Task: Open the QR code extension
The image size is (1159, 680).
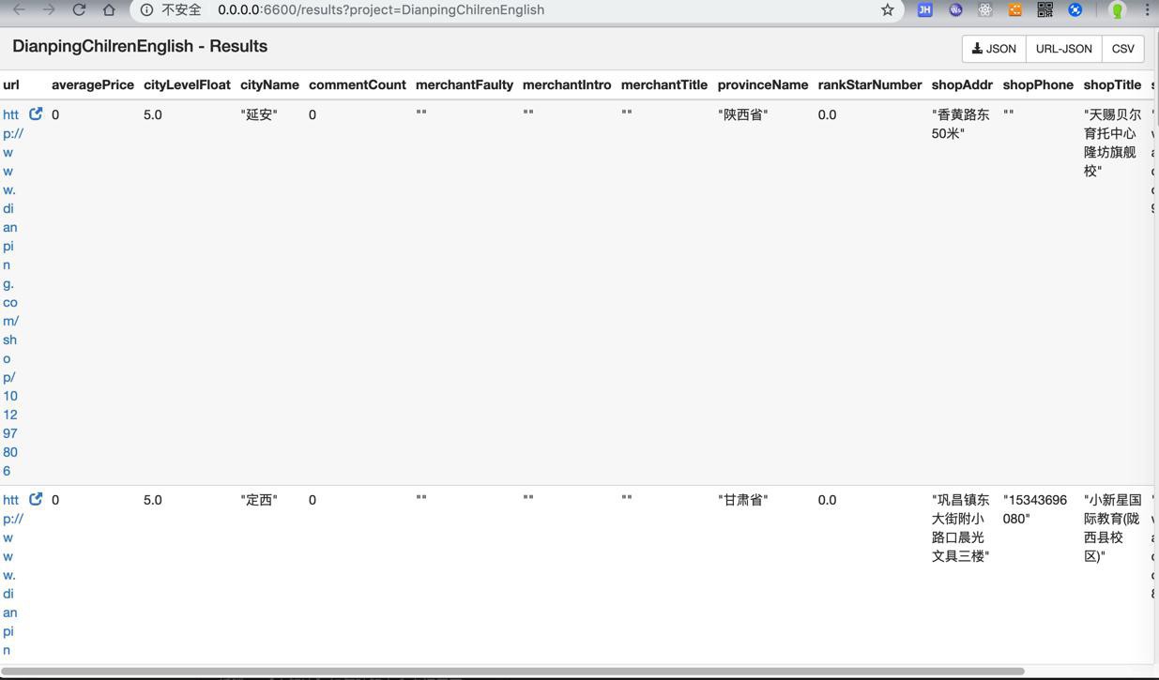Action: tap(1045, 9)
